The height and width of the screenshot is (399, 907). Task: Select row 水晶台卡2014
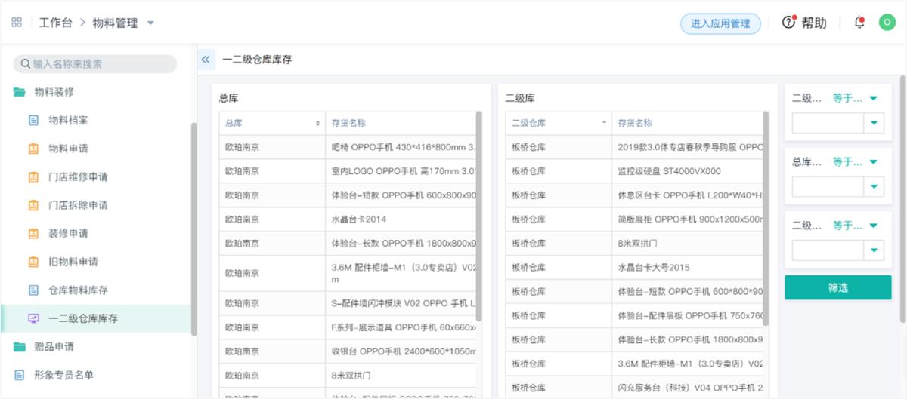coord(347,219)
